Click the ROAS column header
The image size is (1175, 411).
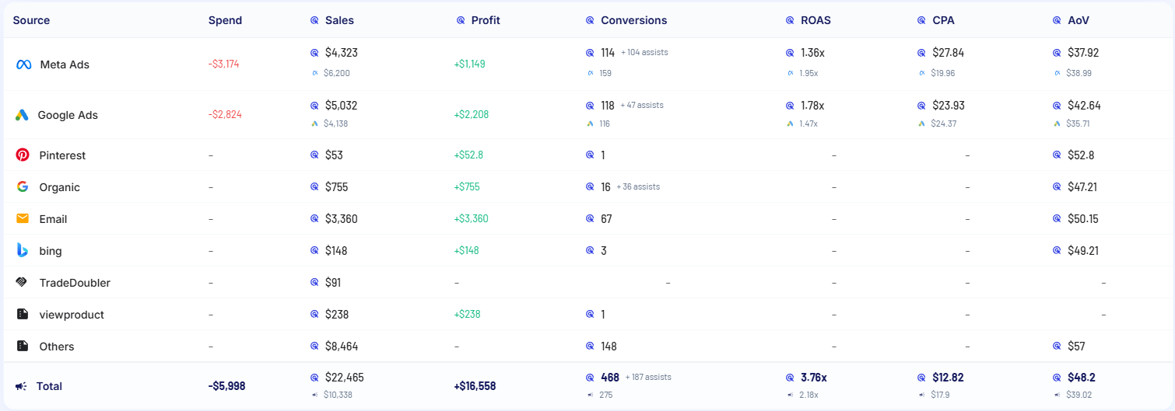[815, 20]
